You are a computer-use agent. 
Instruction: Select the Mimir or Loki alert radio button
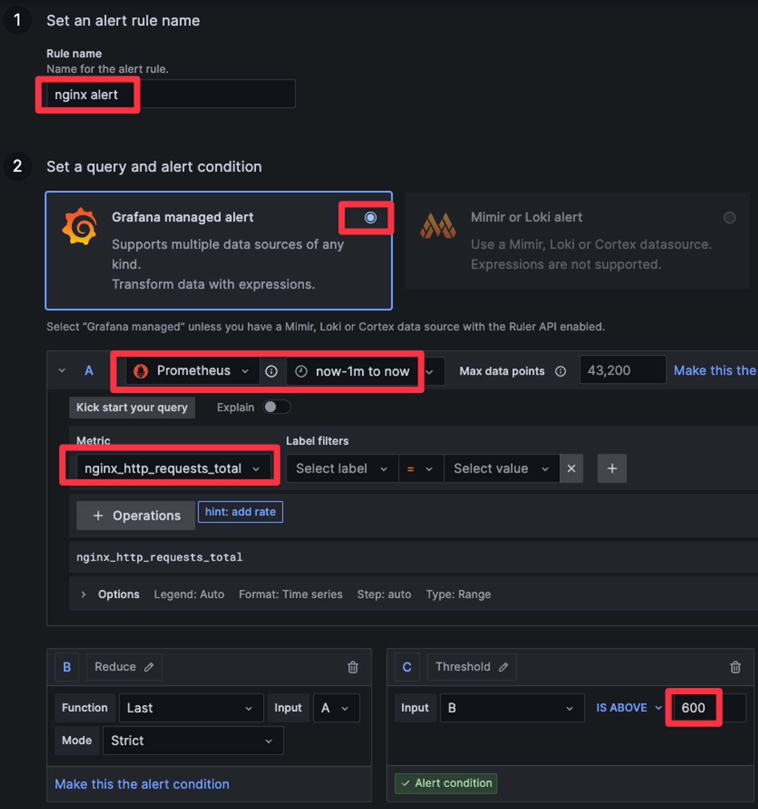point(730,218)
